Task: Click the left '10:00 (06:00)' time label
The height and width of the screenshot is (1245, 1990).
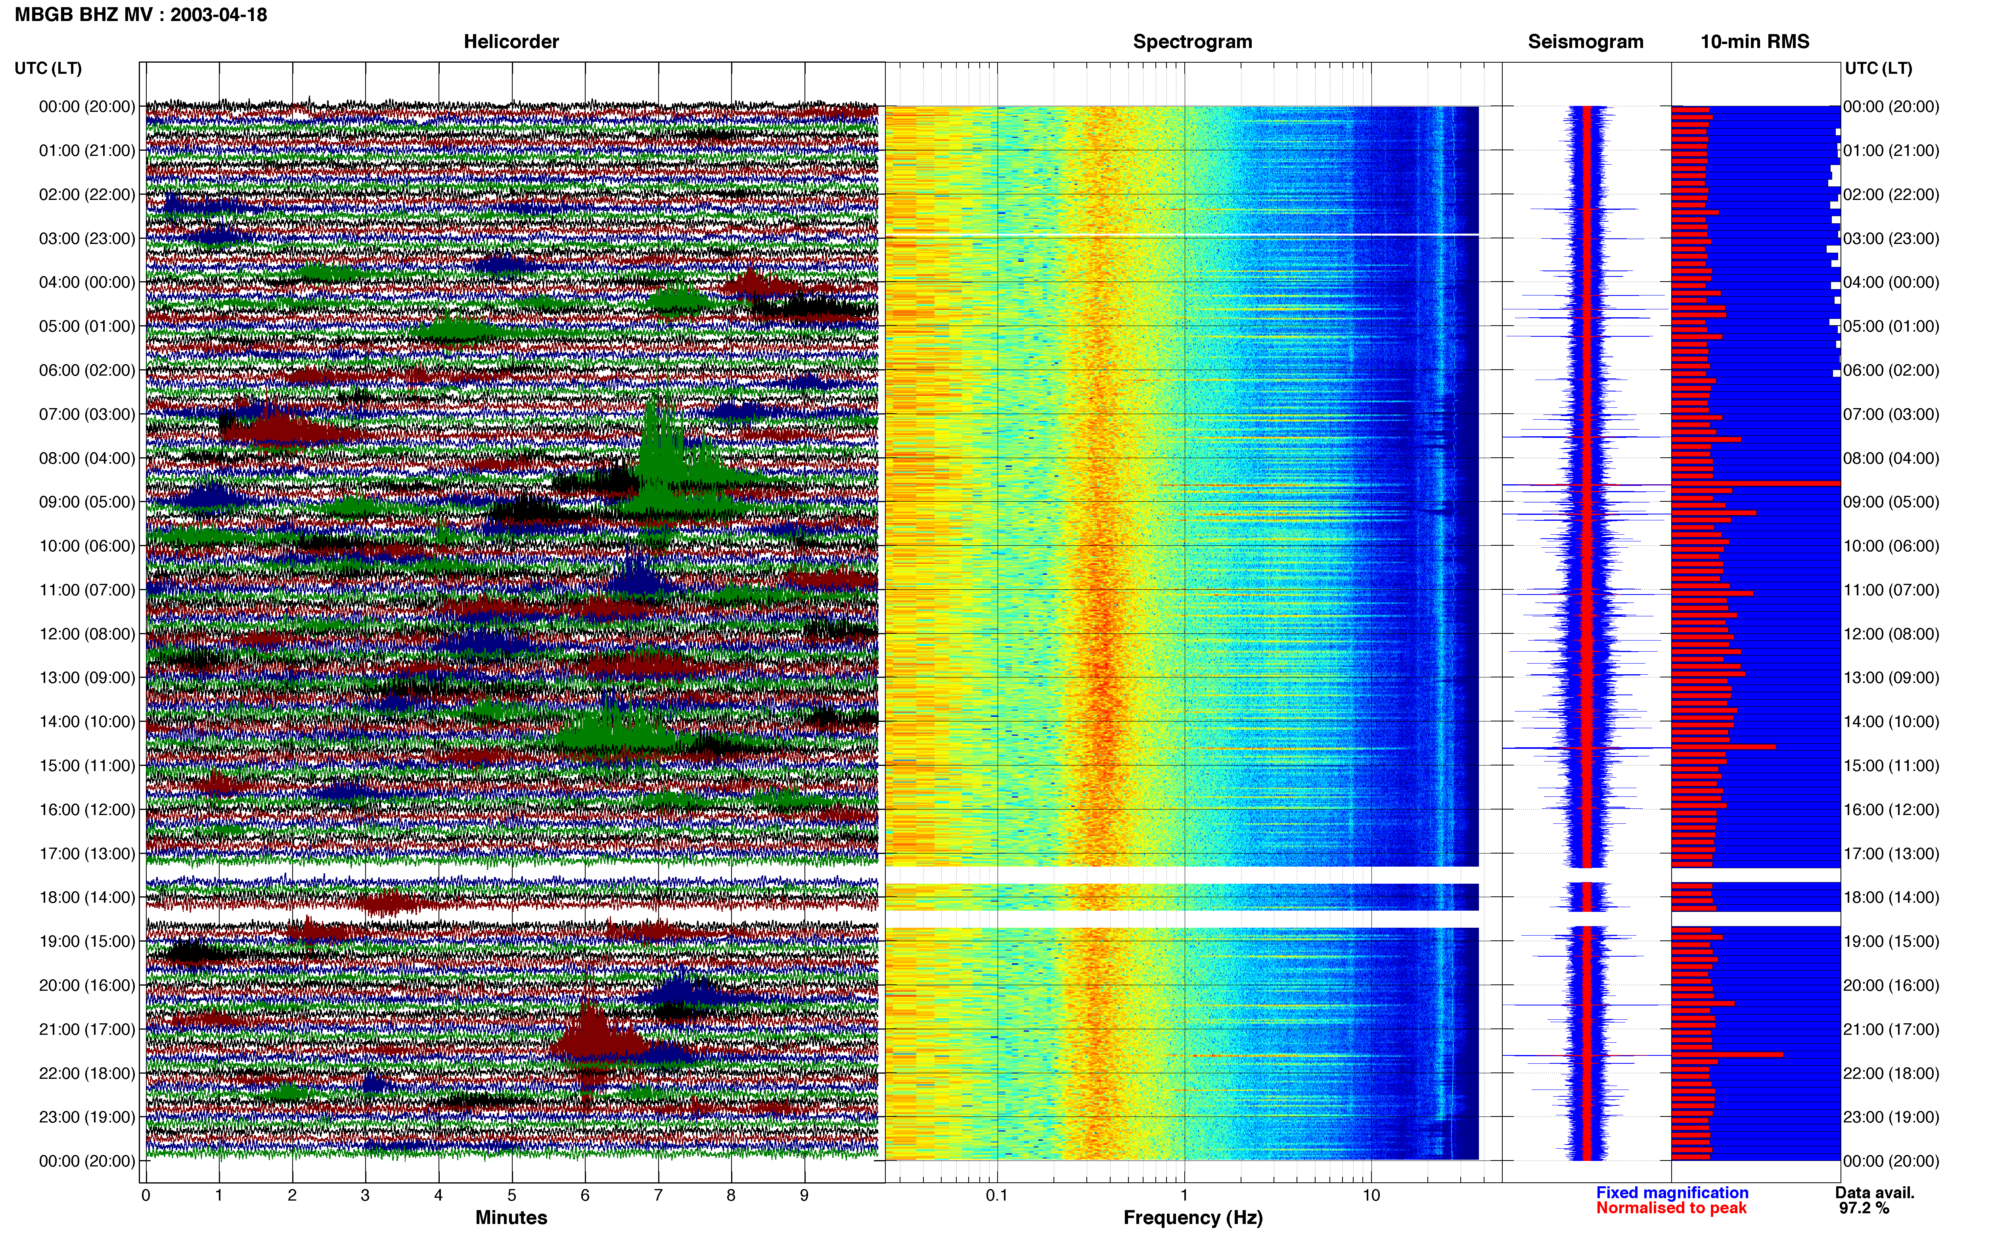Action: (86, 546)
